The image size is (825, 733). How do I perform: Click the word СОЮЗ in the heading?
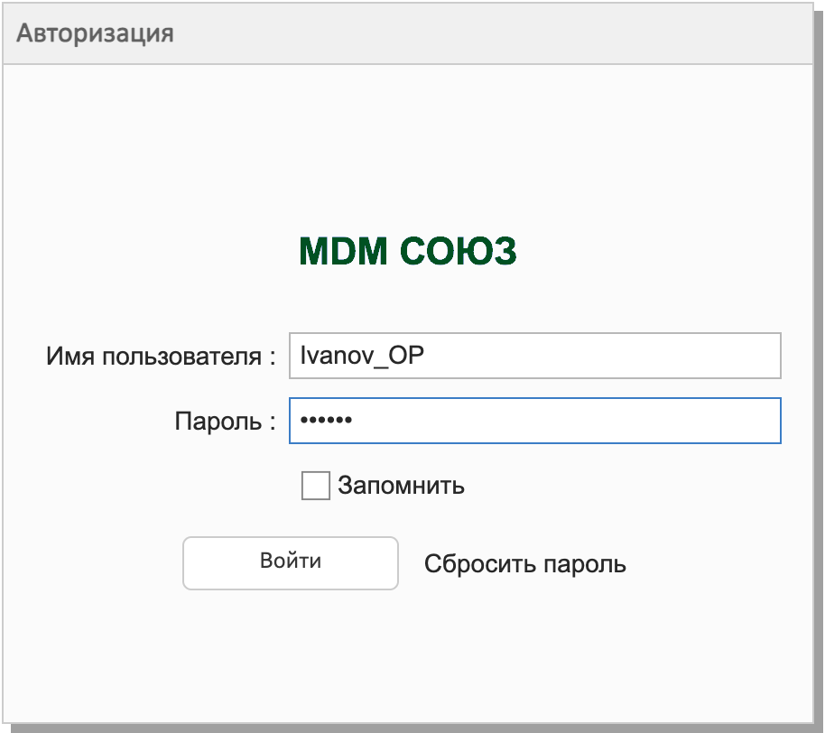tap(459, 253)
